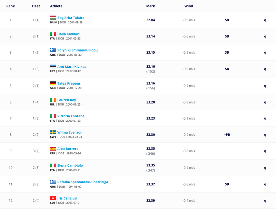The height and width of the screenshot is (209, 276).
Task: Click the German flag beside Talea Prepens
Action: click(53, 83)
